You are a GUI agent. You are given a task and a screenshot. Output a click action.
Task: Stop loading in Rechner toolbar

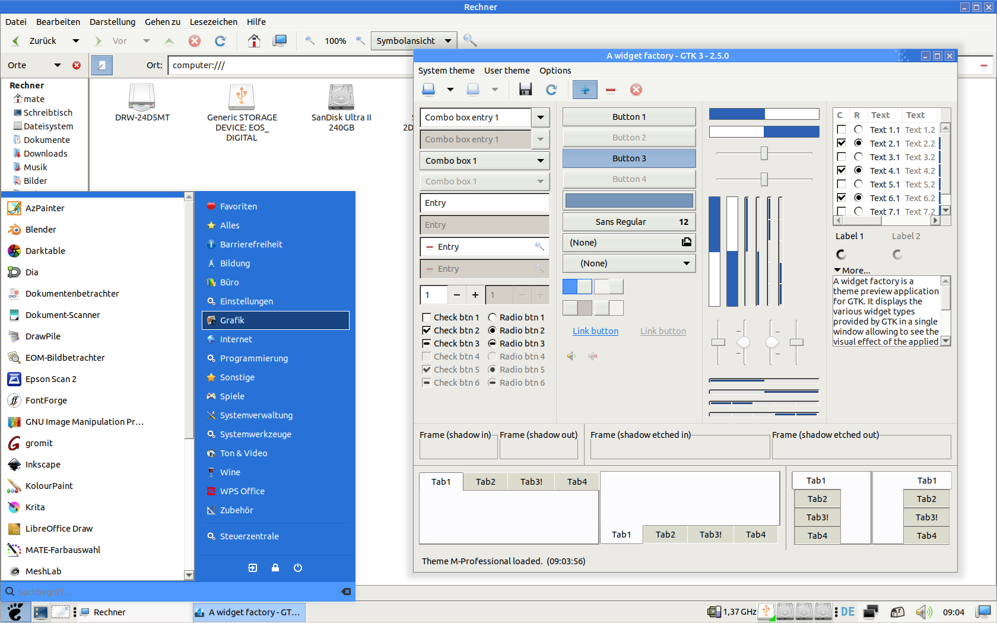(195, 41)
